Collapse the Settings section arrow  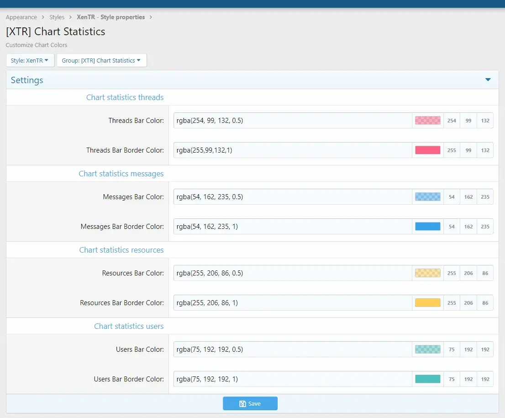pos(488,80)
